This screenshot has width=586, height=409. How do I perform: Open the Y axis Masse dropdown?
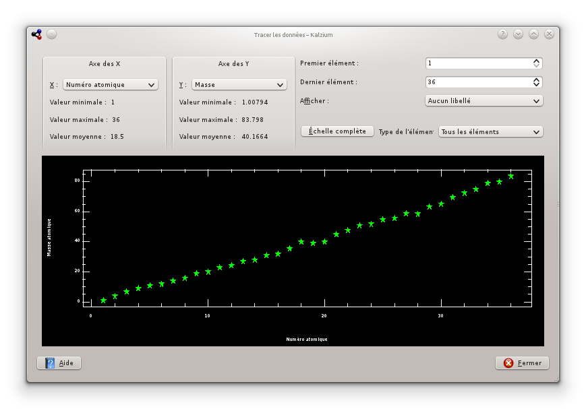[x=239, y=84]
